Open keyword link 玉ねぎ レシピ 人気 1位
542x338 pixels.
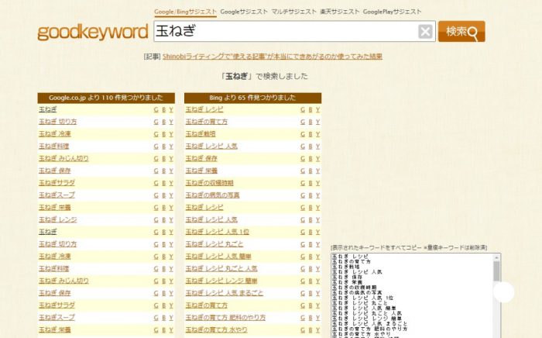click(x=217, y=232)
